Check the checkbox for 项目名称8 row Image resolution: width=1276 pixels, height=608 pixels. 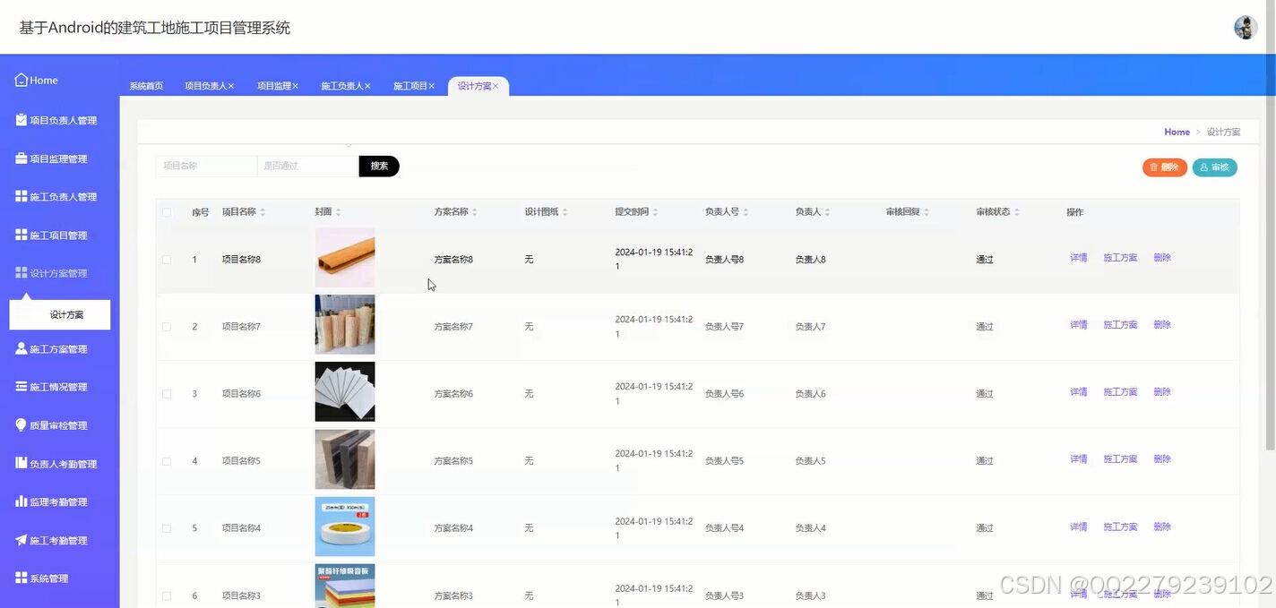[167, 259]
